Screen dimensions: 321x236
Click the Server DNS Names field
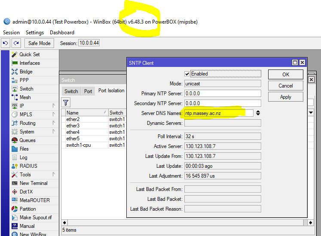point(219,113)
